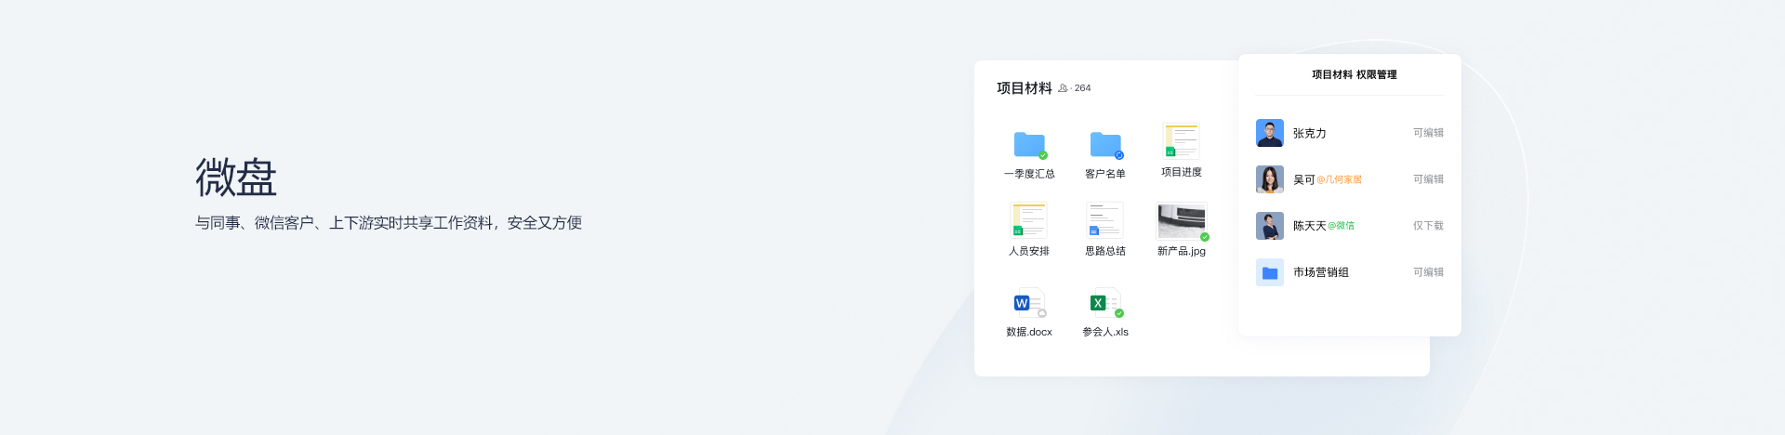The width and height of the screenshot is (1785, 435).
Task: Open the 客户名单 shared folder icon
Action: point(1105,144)
